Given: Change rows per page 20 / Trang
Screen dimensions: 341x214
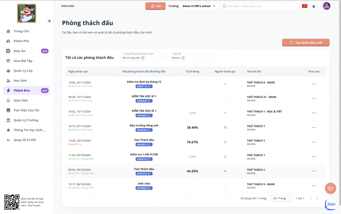Looking at the screenshot, I should (x=281, y=198).
